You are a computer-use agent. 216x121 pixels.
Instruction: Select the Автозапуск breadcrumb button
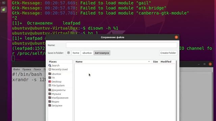pos(102,53)
